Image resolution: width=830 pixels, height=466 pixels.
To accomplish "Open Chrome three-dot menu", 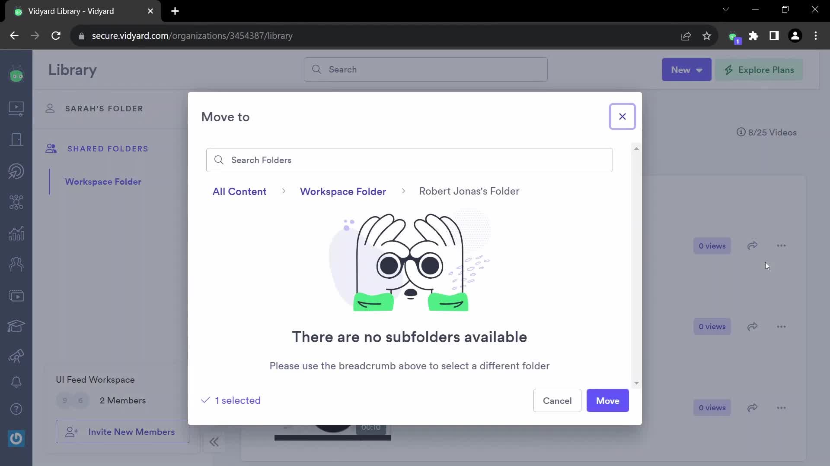I will [x=816, y=36].
